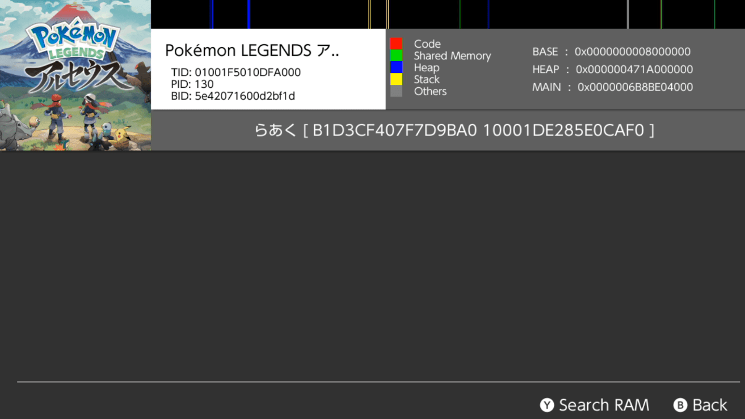Click the B button icon for Back

680,405
